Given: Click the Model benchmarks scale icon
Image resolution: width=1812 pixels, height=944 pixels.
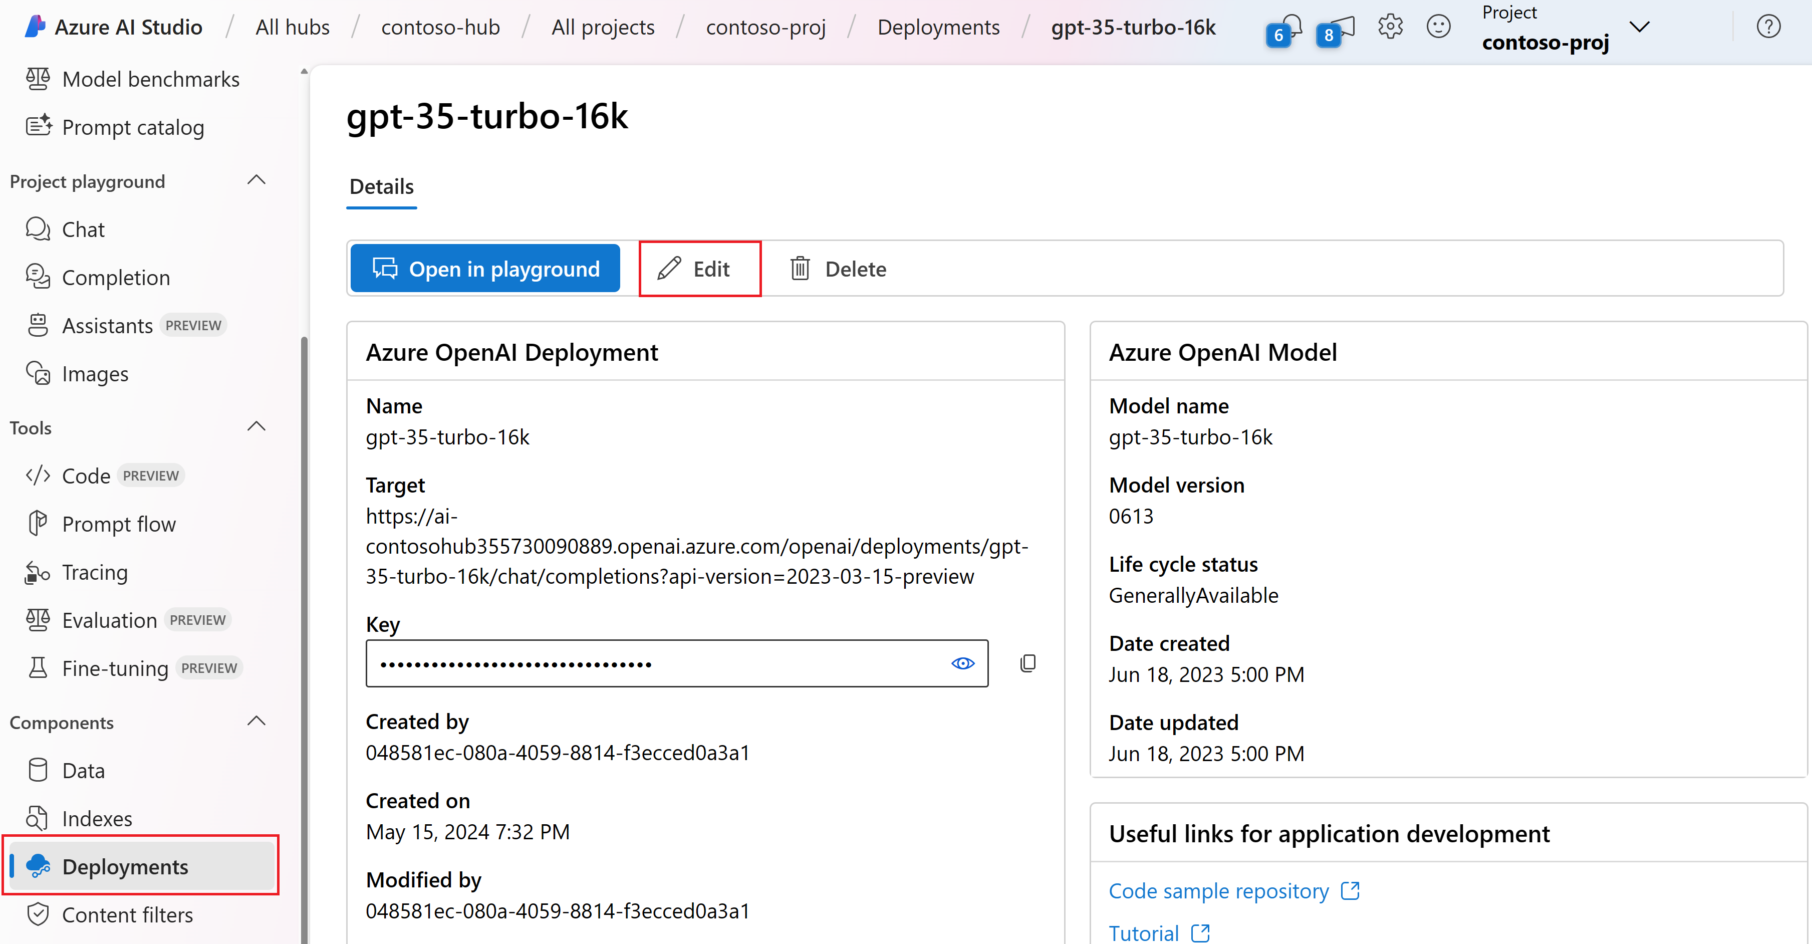Looking at the screenshot, I should pos(38,80).
